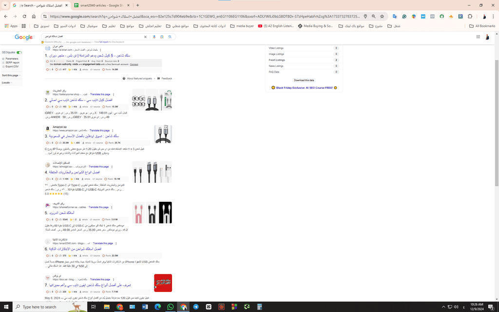The width and height of the screenshot is (499, 312).
Task: Click the page vertical scrollbar
Action: click(497, 123)
